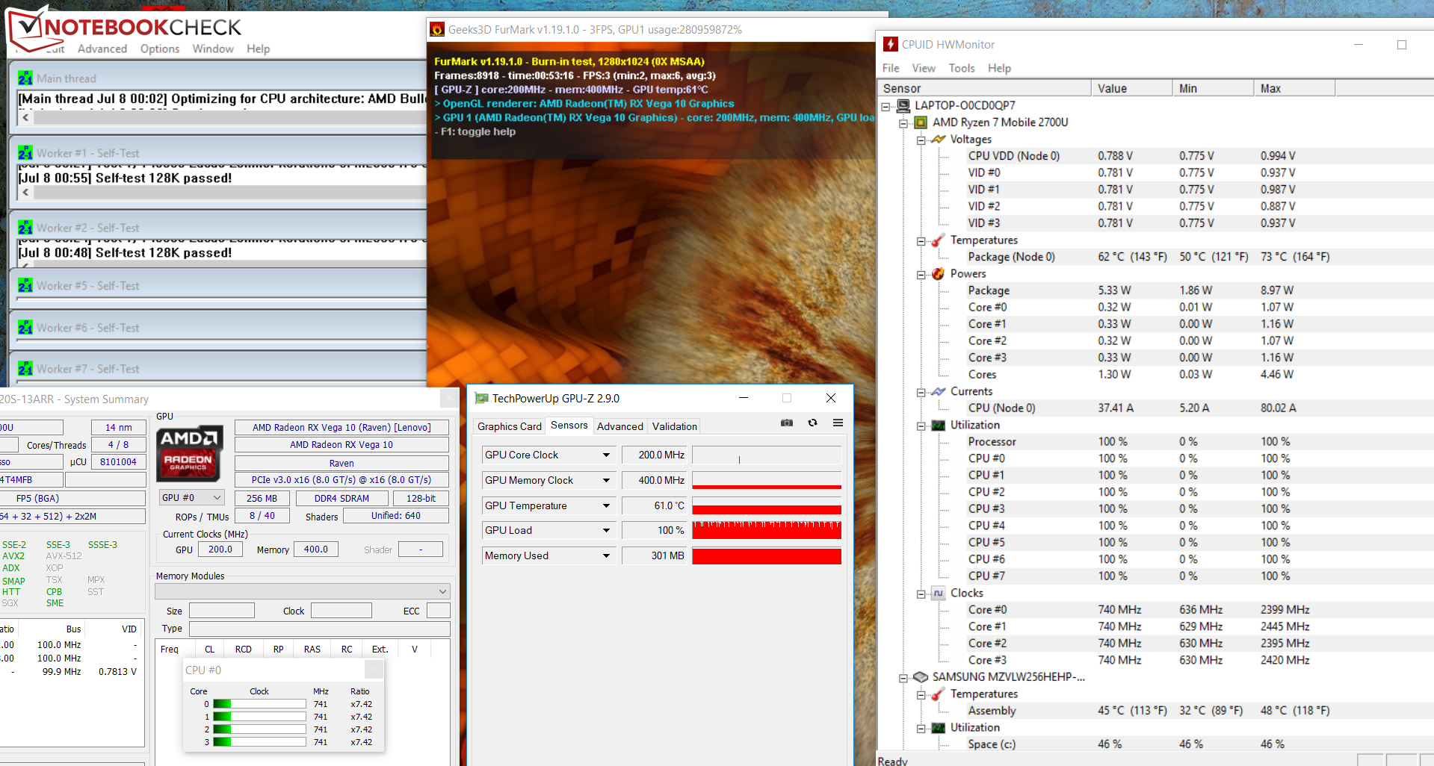Screen dimensions: 1434x766
Task: Open the GPU Memory Clock sensor dropdown
Action: pyautogui.click(x=606, y=481)
